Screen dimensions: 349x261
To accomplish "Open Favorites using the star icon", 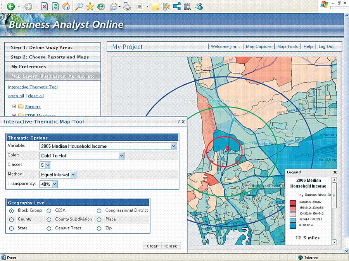I will click(x=90, y=6).
